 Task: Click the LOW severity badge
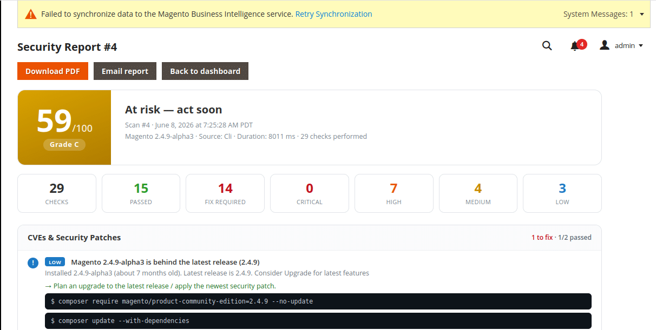point(55,262)
